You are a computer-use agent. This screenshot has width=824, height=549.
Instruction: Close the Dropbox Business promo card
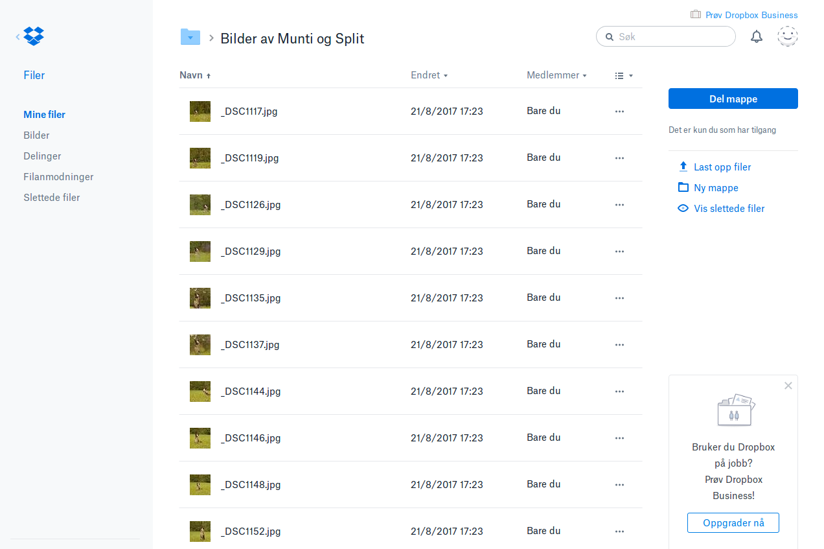[788, 386]
